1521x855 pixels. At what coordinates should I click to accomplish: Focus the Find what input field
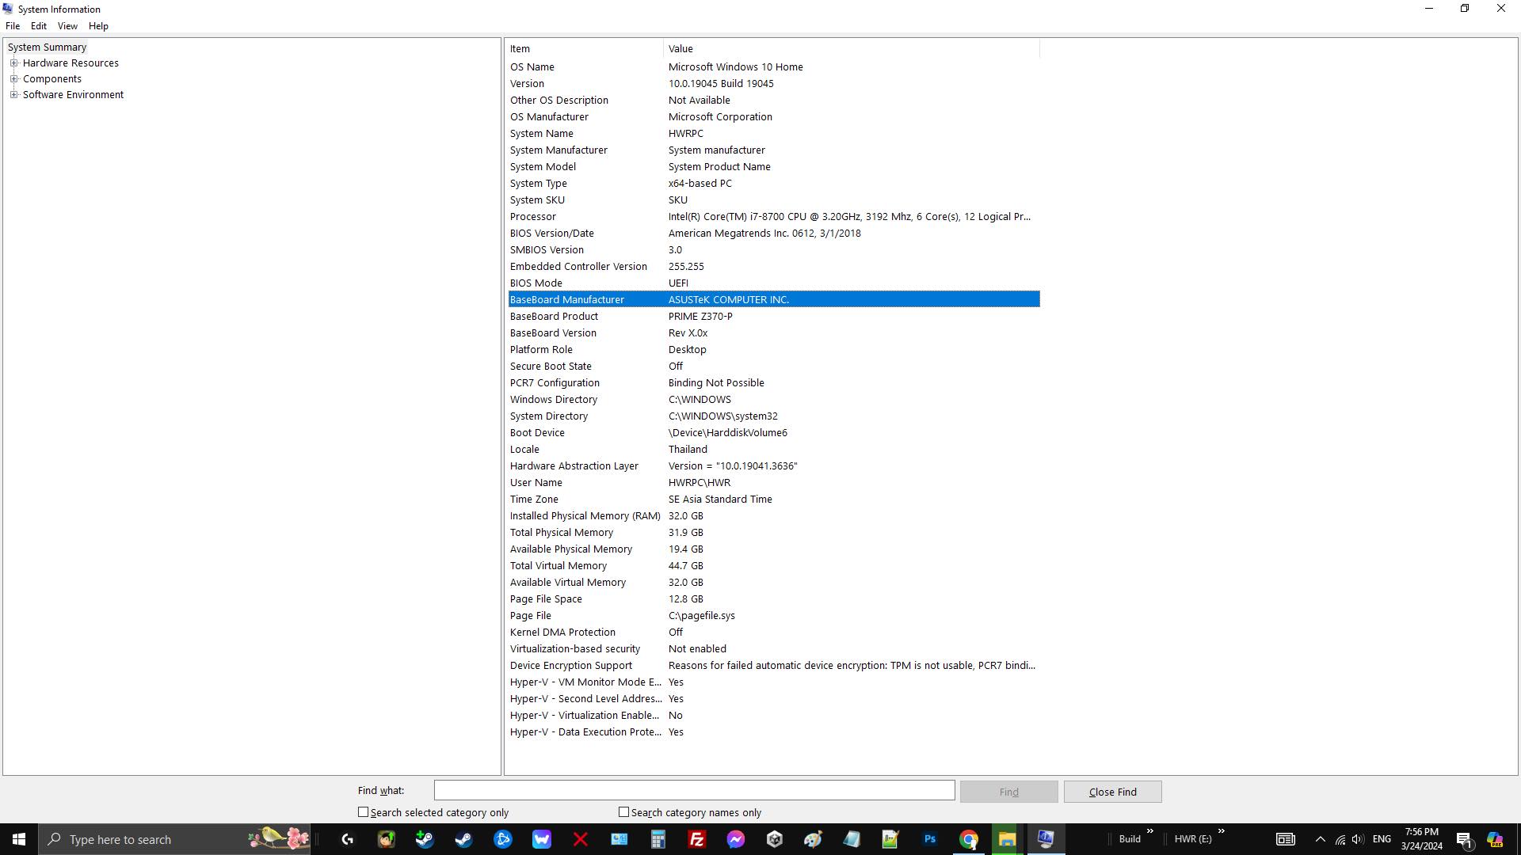[x=694, y=790]
